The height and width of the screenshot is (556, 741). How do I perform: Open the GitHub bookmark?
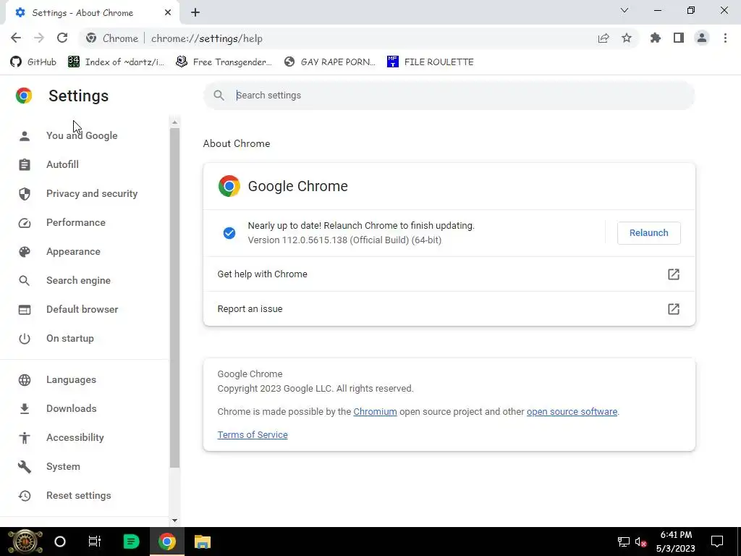click(33, 62)
